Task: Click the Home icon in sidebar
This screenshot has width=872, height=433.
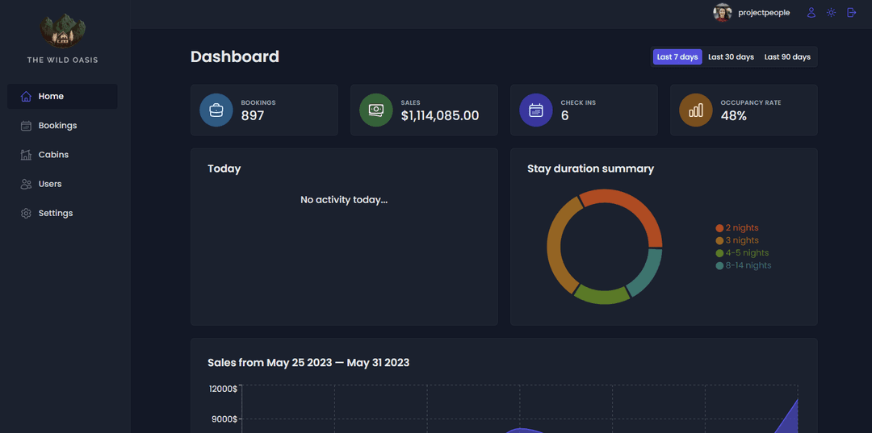Action: tap(26, 97)
